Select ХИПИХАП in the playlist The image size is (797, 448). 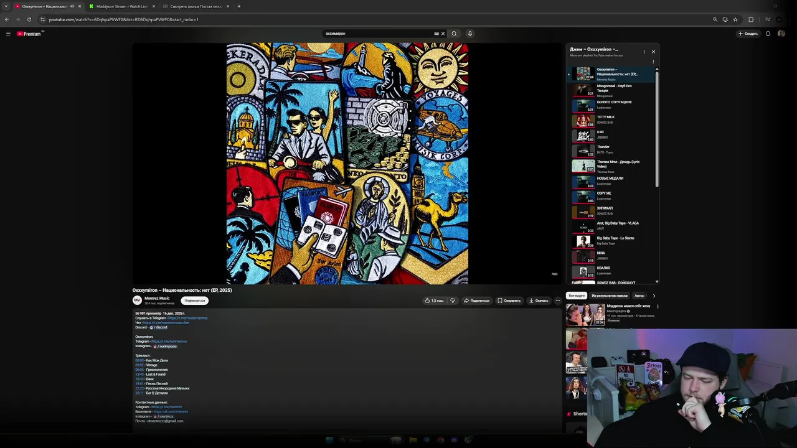point(610,211)
